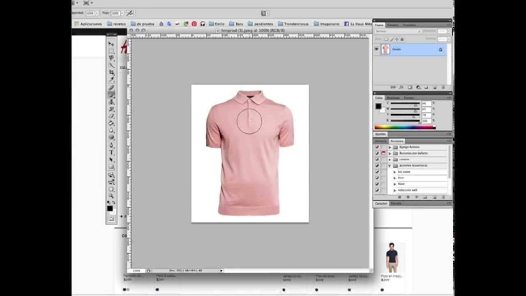This screenshot has height=296, width=526.
Task: Select the Magic Wand tool
Action: point(111,65)
